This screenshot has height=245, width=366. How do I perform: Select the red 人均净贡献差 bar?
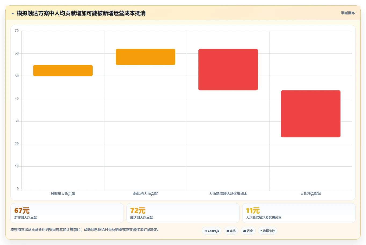pos(311,114)
